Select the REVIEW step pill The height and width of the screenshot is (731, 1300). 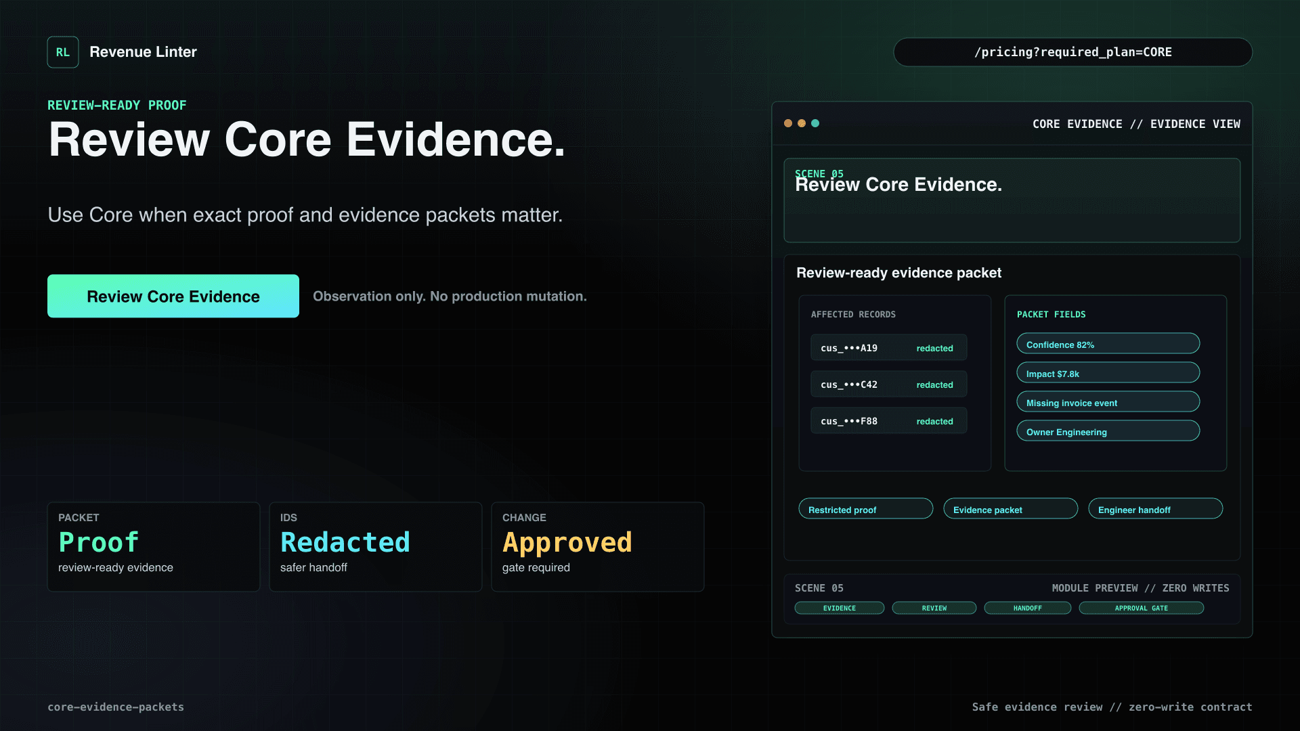[x=934, y=608]
